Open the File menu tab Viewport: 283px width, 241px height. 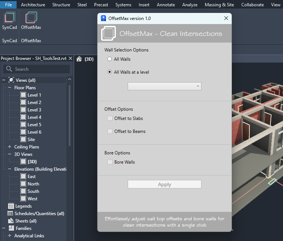click(x=8, y=4)
